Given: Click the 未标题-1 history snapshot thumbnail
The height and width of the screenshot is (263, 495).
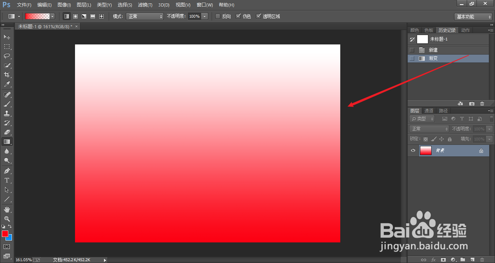Looking at the screenshot, I should (x=423, y=39).
